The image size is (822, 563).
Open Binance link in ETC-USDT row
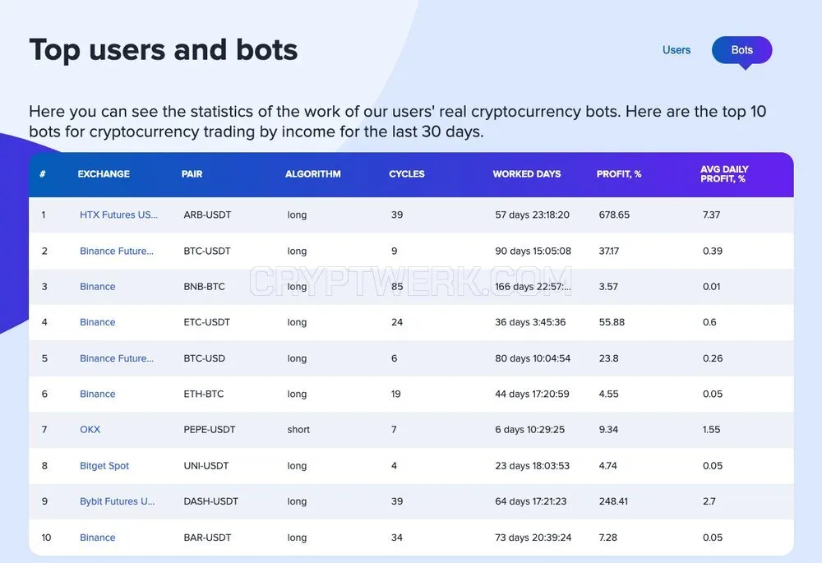tap(98, 322)
